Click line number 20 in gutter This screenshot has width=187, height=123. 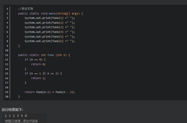point(7,97)
